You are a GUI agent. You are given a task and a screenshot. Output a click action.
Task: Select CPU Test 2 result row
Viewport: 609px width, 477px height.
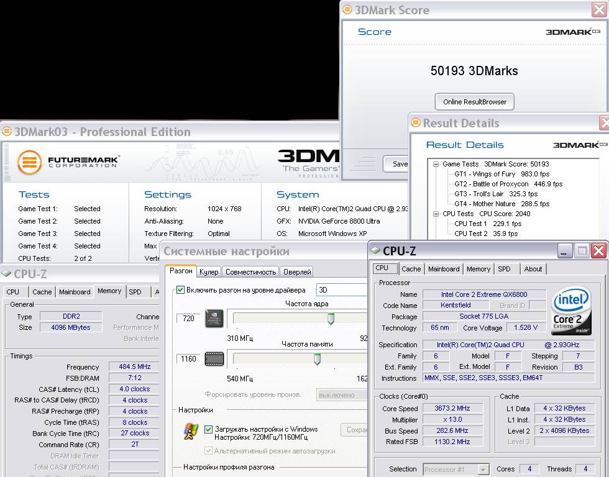point(486,234)
